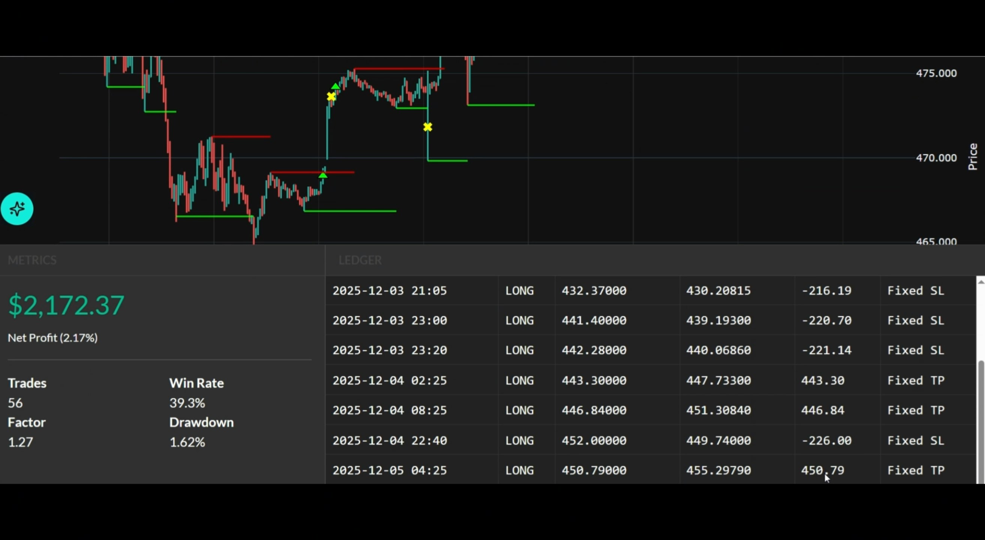Open the sparkle AI assistant button
985x540 pixels.
pos(17,209)
